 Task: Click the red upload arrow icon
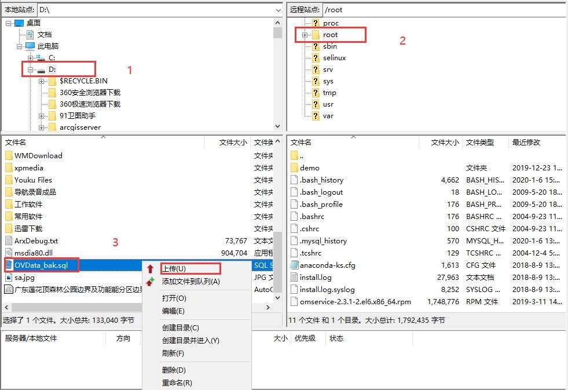point(151,269)
